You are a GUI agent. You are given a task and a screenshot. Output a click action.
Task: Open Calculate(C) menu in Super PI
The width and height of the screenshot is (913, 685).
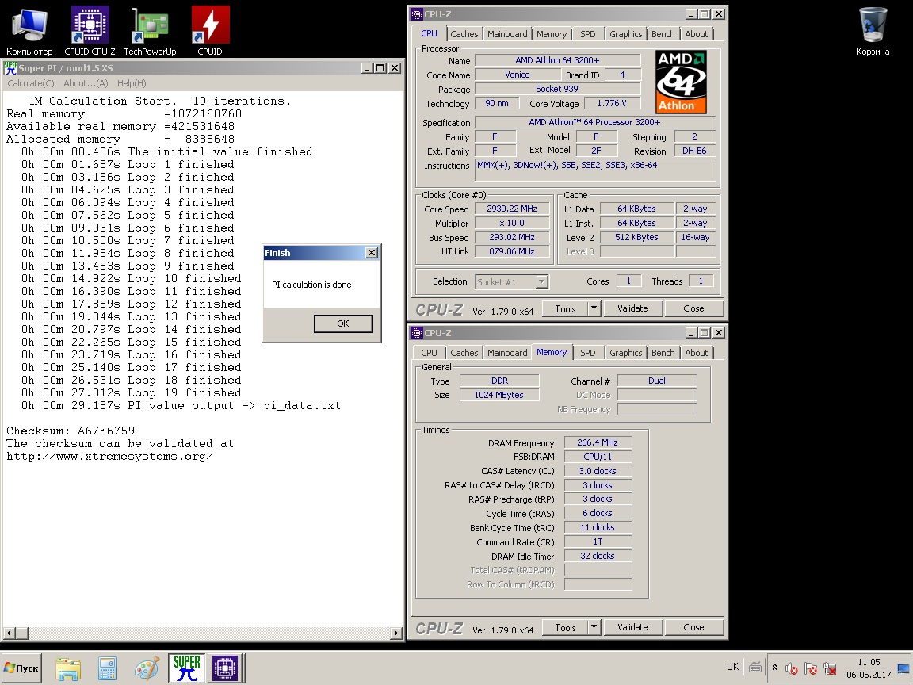click(x=31, y=83)
